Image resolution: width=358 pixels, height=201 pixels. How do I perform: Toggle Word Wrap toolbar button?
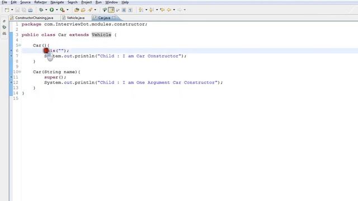click(x=117, y=10)
